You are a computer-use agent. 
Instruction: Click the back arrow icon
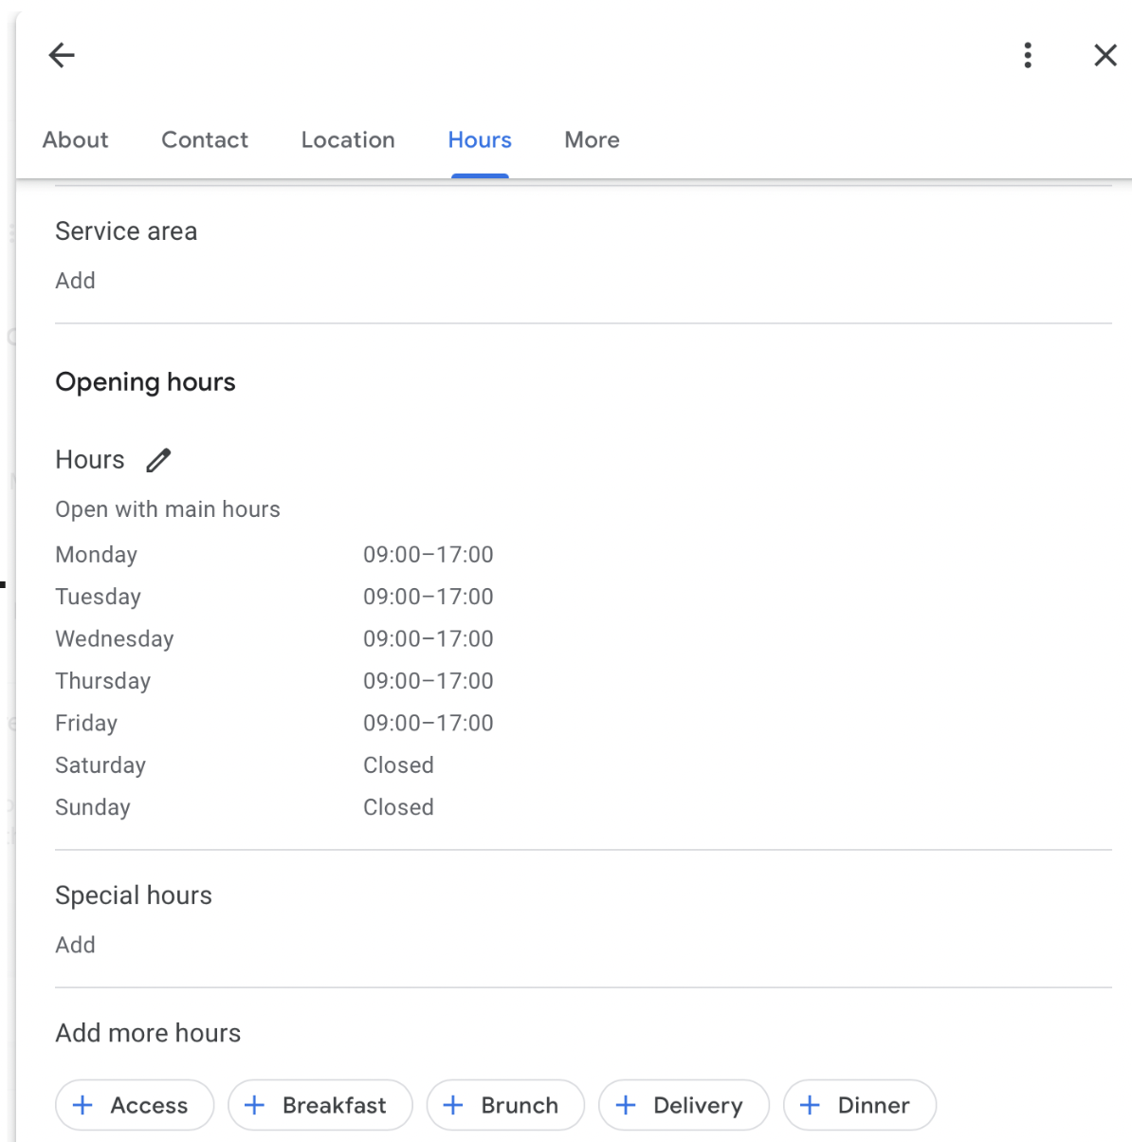[62, 55]
